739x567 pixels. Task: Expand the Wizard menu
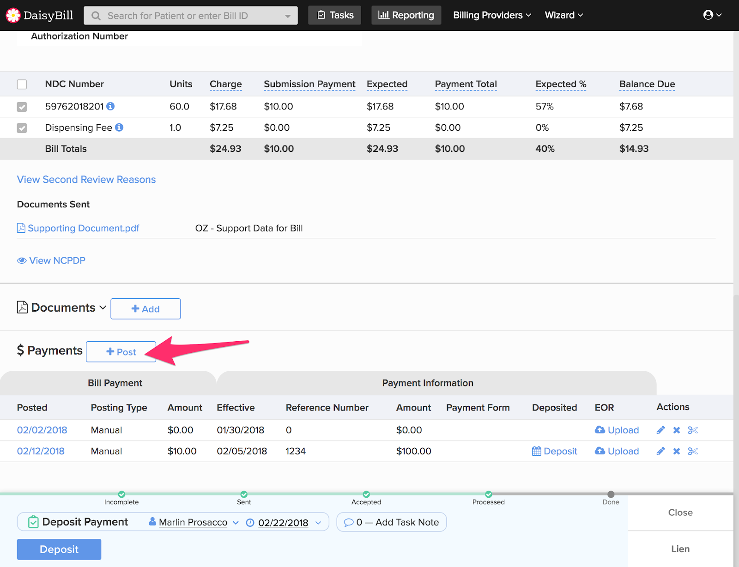click(x=564, y=15)
